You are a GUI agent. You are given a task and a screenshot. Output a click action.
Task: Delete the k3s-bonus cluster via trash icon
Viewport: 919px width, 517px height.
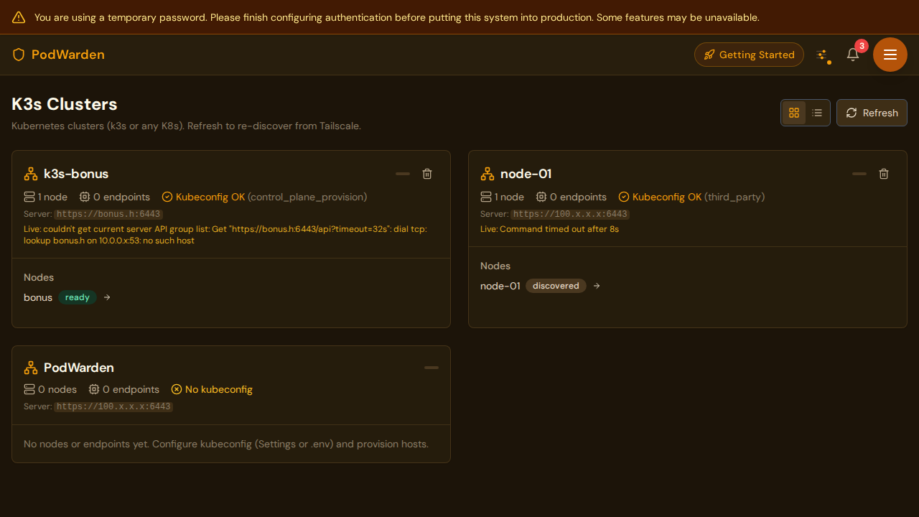click(x=427, y=174)
